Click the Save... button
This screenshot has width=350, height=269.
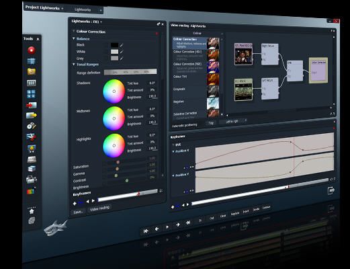click(79, 212)
